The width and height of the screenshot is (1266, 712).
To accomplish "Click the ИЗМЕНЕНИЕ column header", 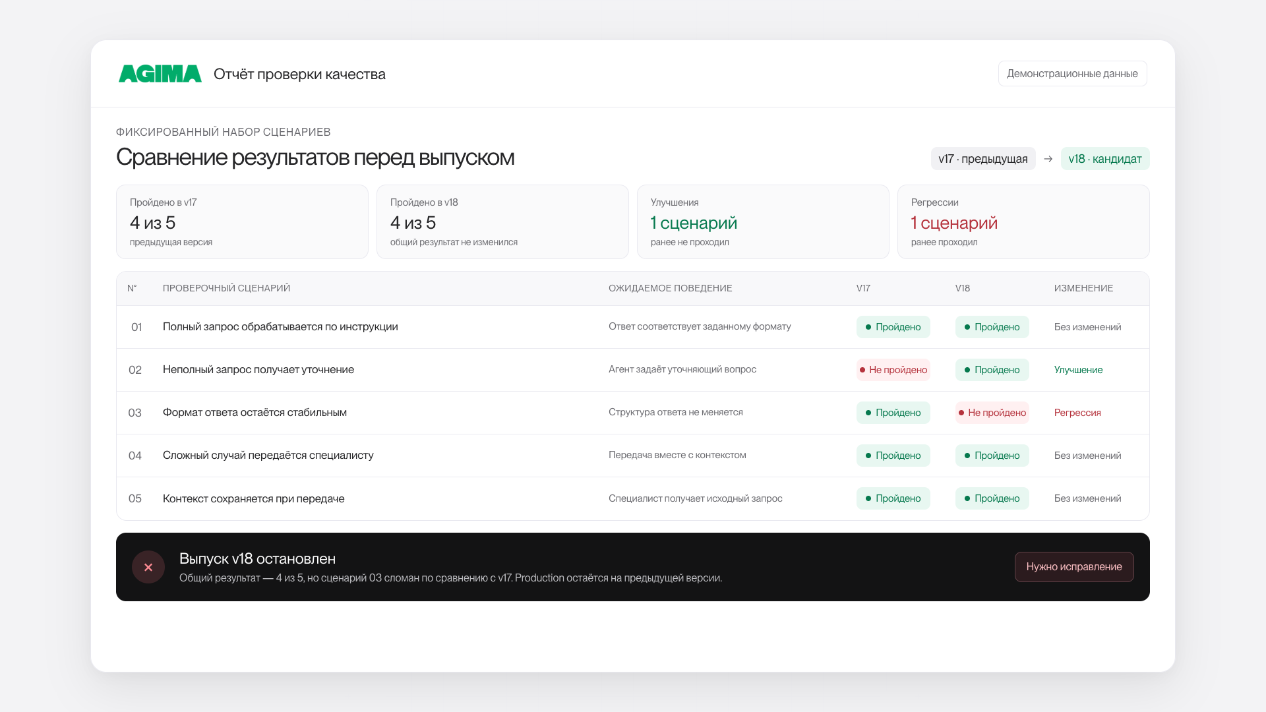I will (x=1083, y=288).
